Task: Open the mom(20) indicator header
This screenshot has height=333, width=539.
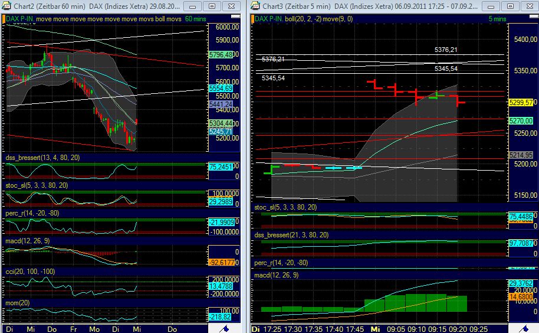Action: 18,302
